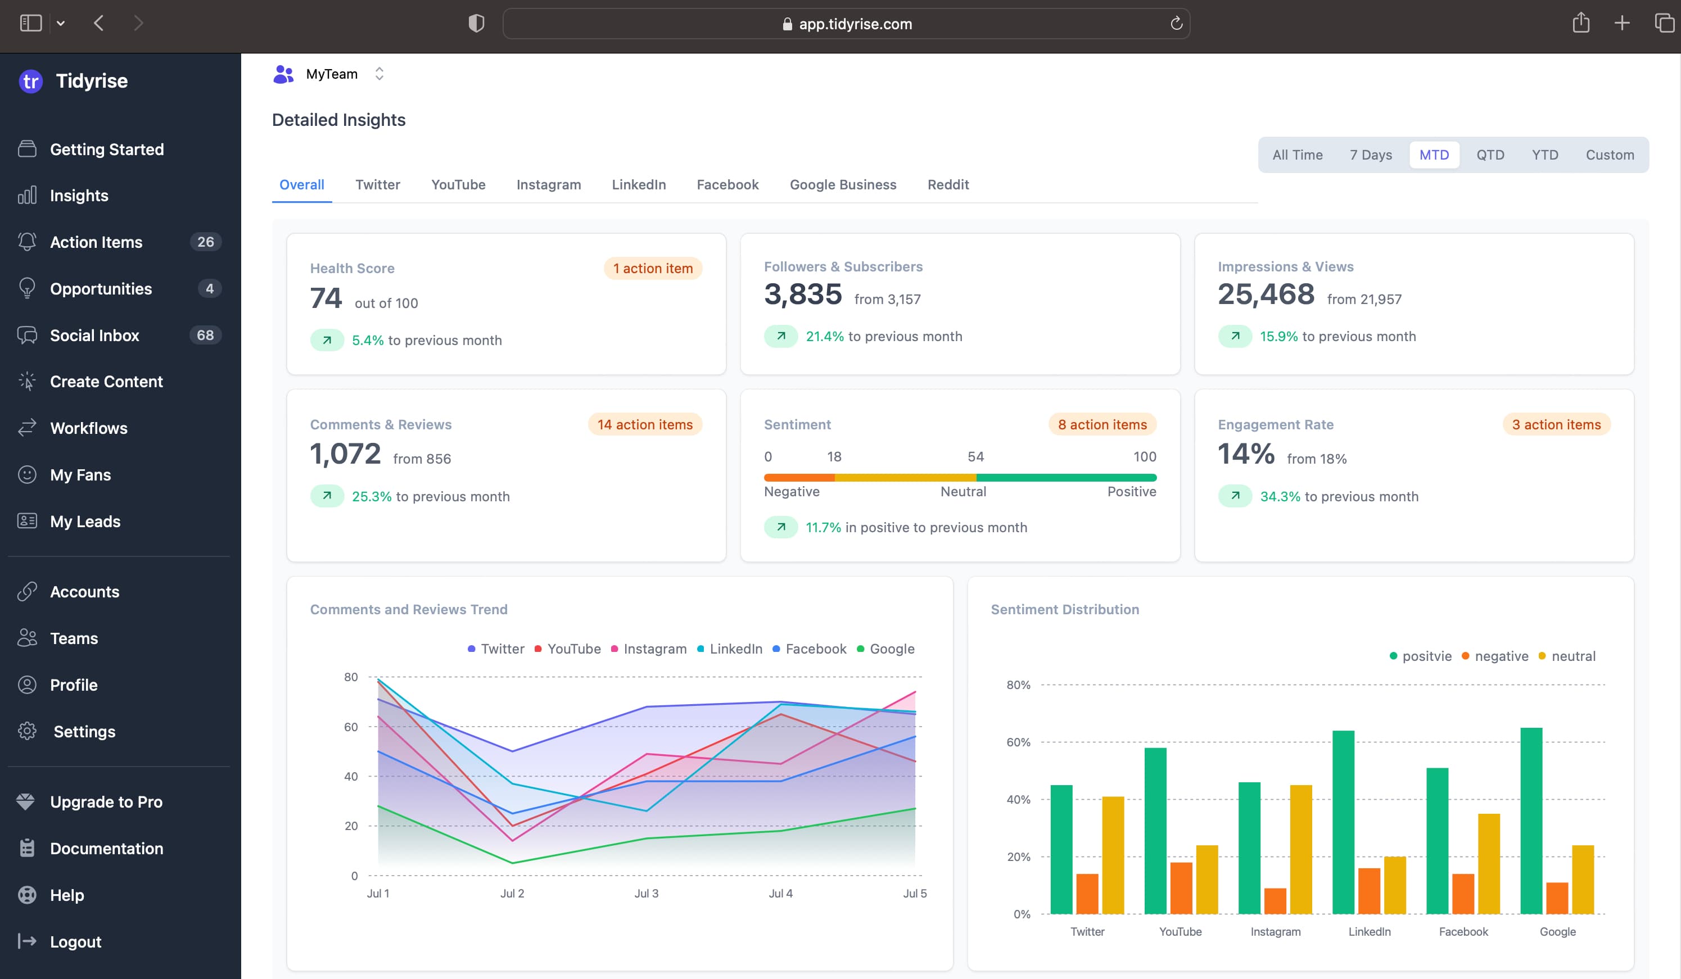Toggle the LinkedIn series in Comments Trend legend
The image size is (1681, 979).
point(729,649)
